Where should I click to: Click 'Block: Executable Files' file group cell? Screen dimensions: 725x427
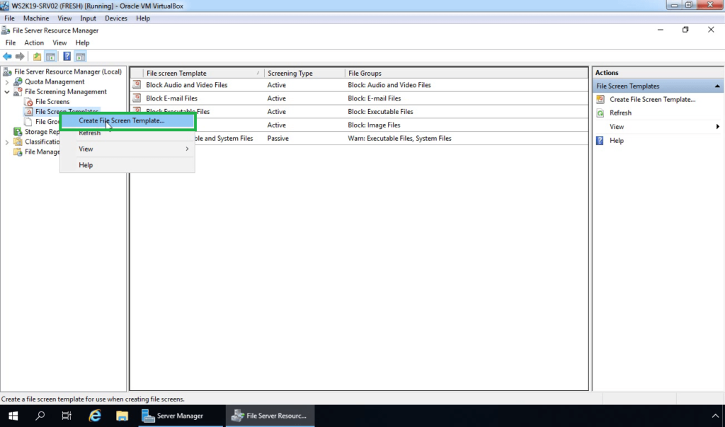coord(380,111)
